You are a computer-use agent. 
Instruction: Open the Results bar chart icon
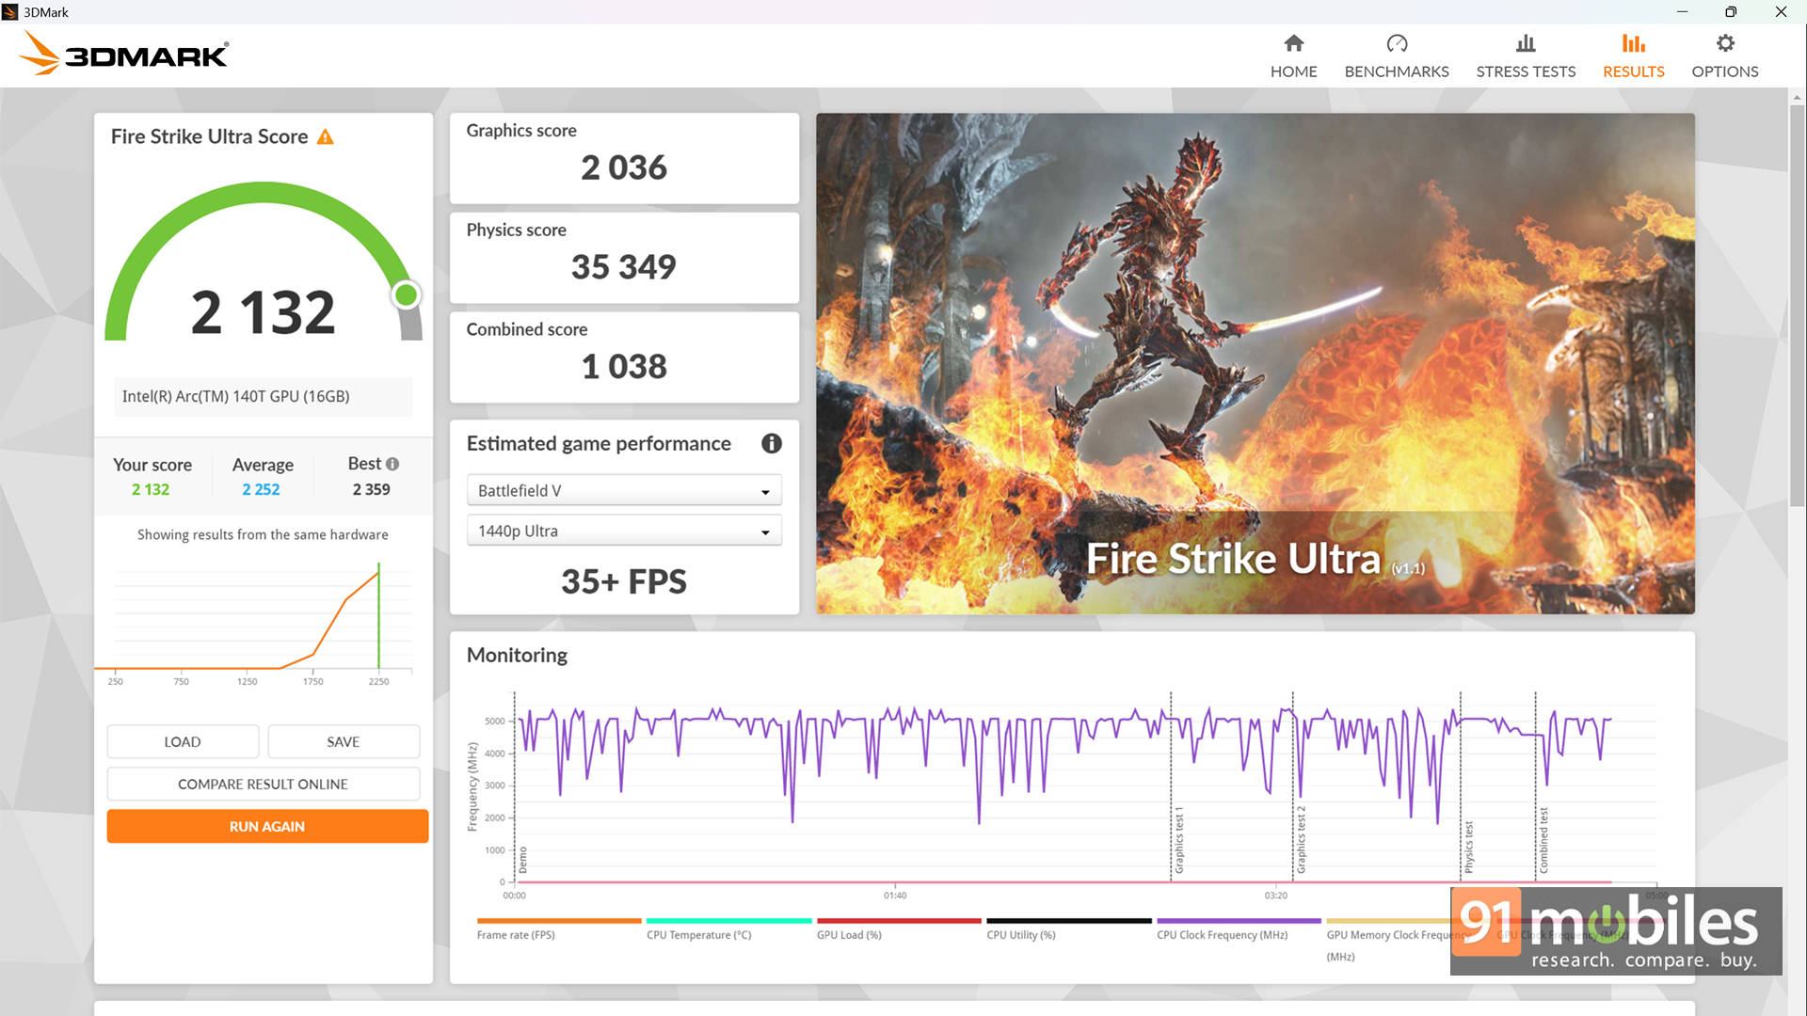coord(1634,43)
